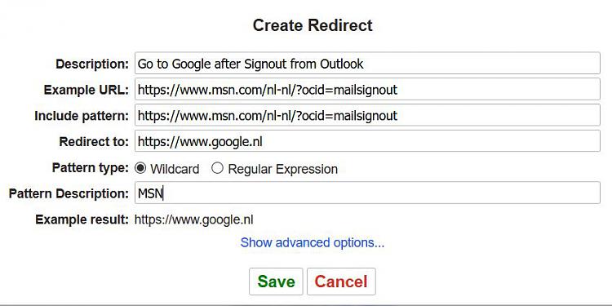
Task: Click the Include pattern label
Action: [81, 116]
